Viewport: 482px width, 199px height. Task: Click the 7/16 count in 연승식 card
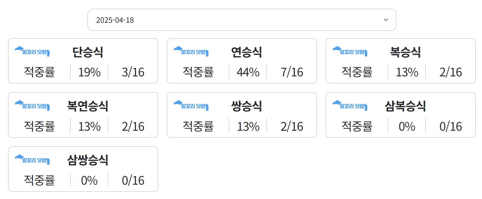point(292,72)
